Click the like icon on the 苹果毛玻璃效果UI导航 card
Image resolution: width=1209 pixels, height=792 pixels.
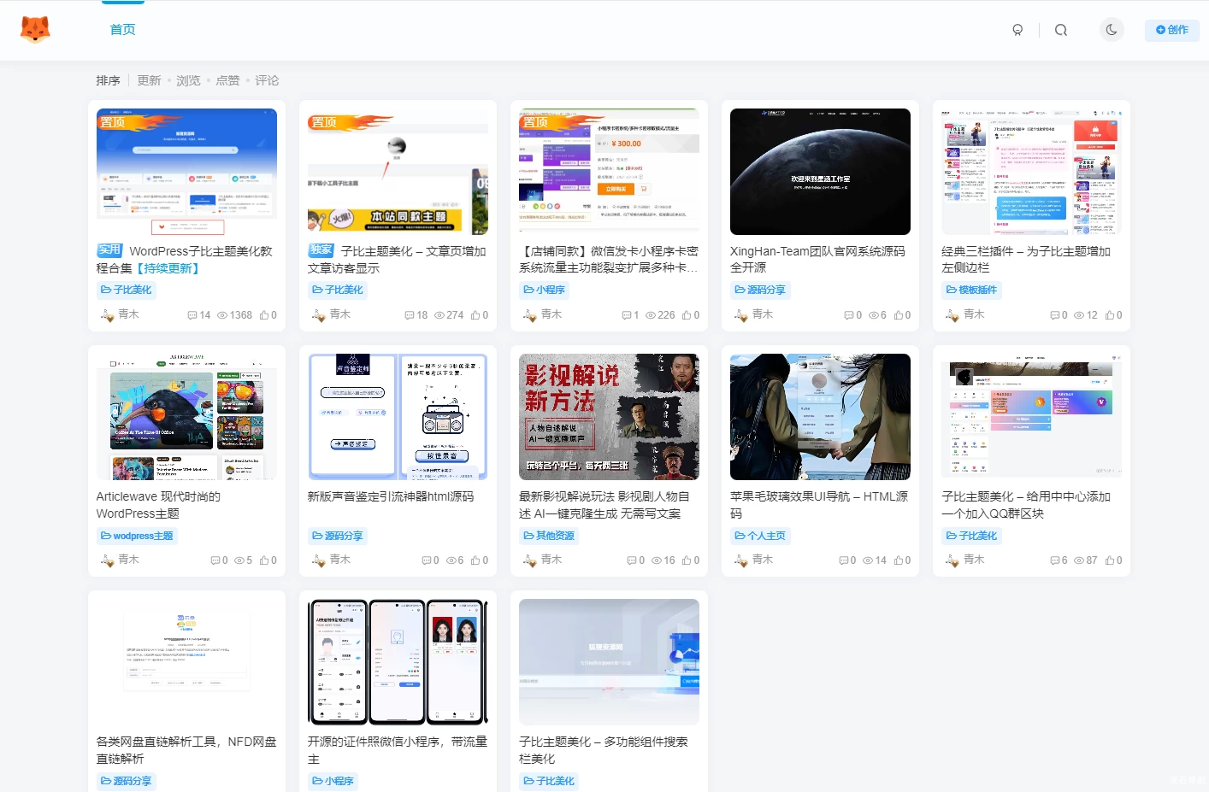coord(899,560)
